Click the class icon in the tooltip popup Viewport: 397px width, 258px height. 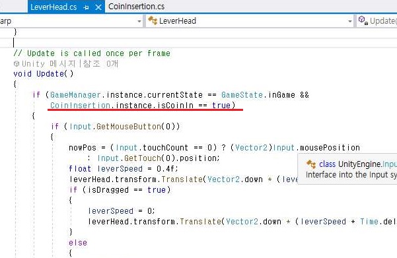point(311,164)
